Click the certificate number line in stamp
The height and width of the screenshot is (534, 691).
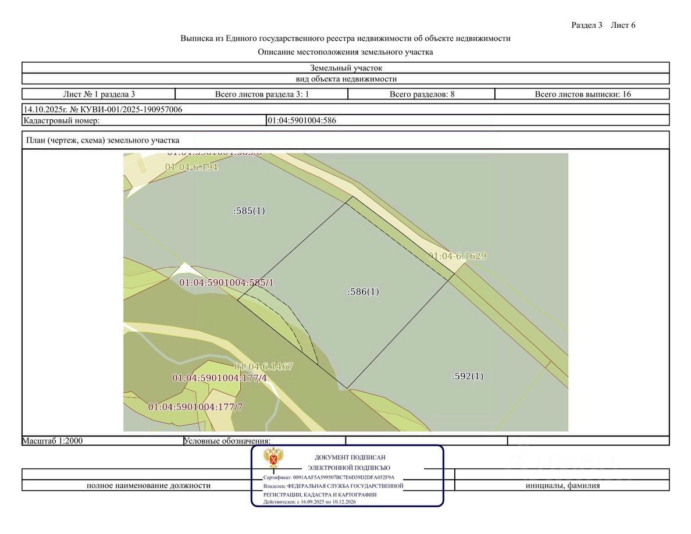tap(329, 478)
